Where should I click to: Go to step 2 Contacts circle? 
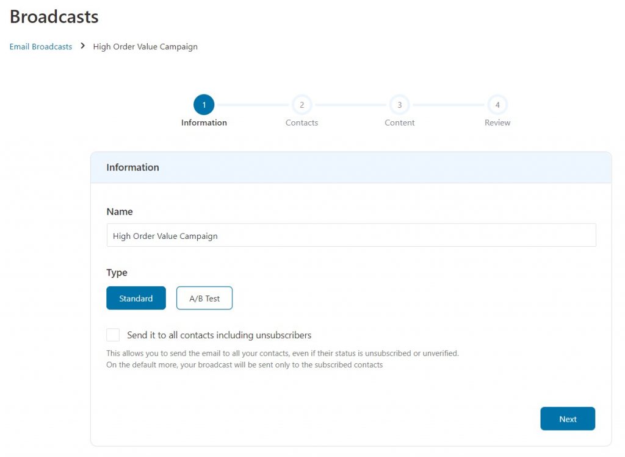click(302, 105)
